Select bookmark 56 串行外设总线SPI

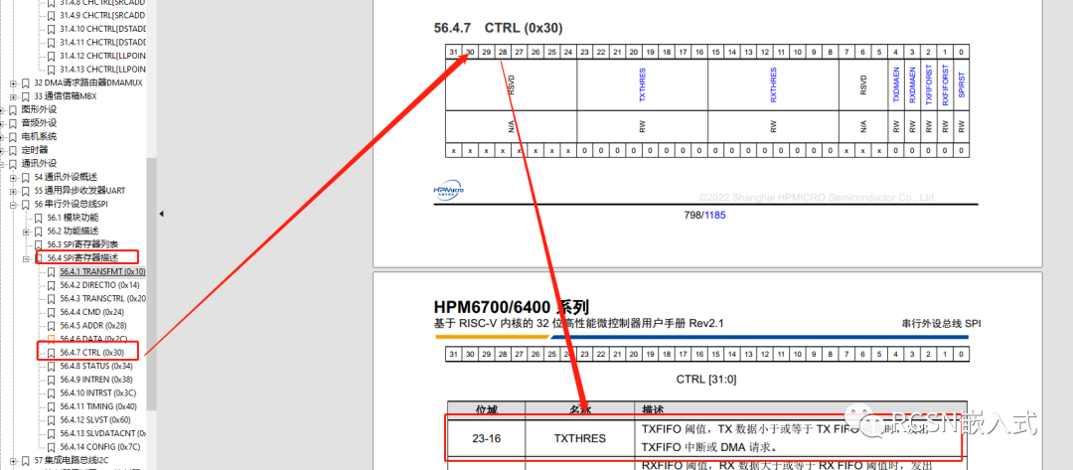72,204
